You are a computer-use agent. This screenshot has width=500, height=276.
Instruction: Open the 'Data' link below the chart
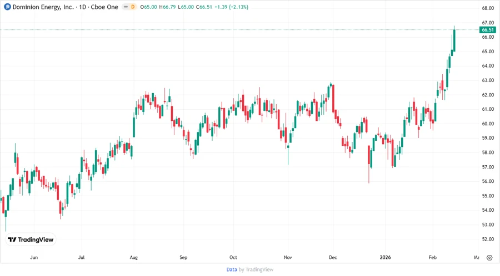pyautogui.click(x=232, y=270)
